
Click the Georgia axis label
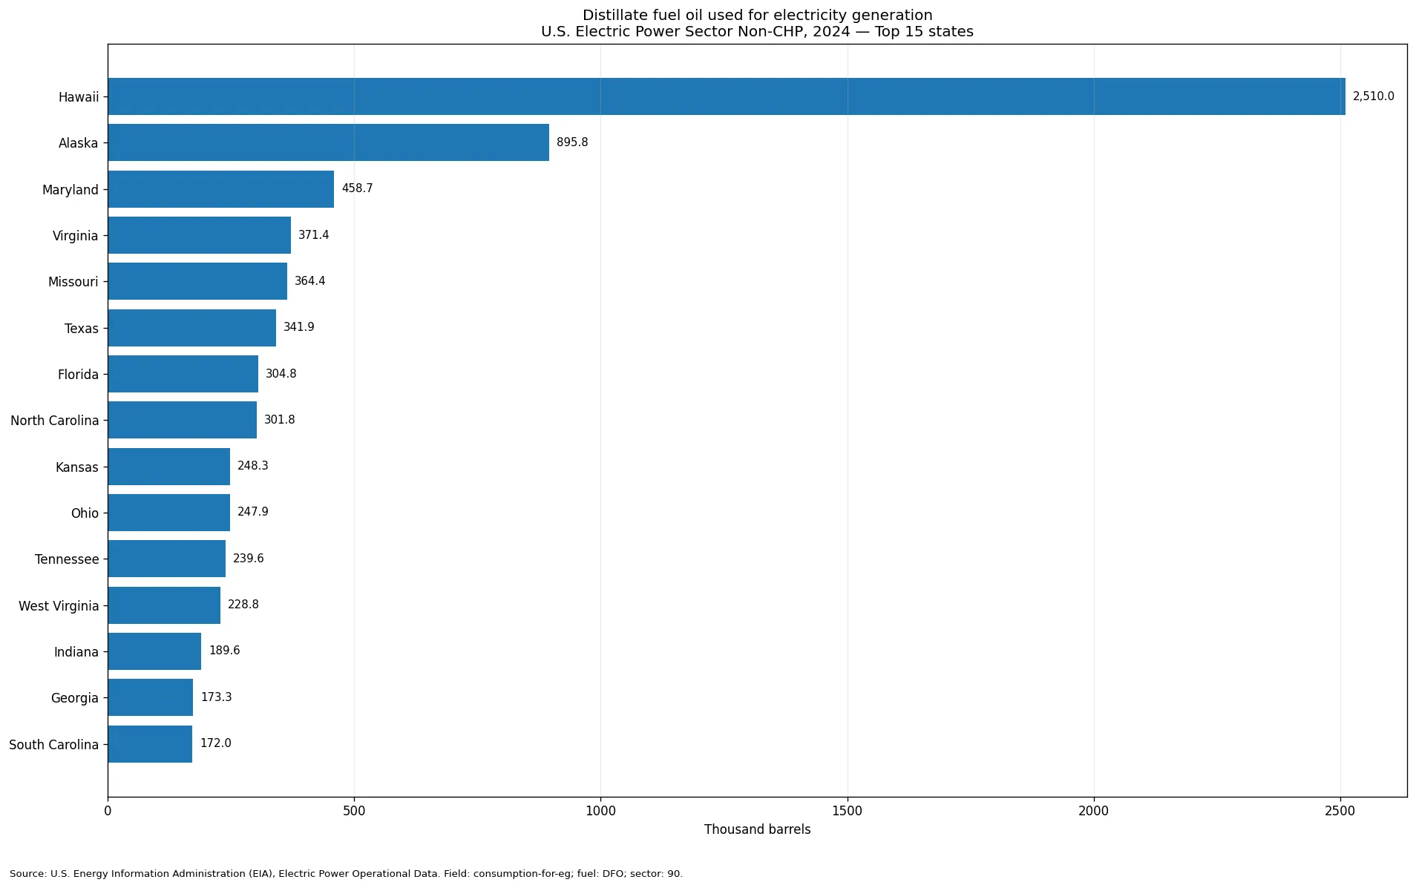(75, 698)
